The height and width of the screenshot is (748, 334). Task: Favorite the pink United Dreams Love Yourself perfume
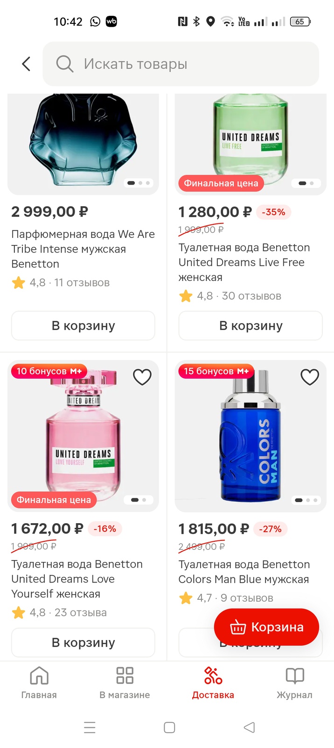click(142, 377)
